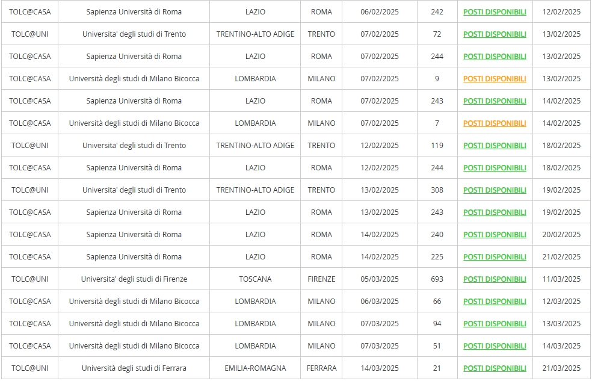This screenshot has height=381, width=592.
Task: Open POSTI DISPONIBILI link in the 66-seat Milano row
Action: click(495, 302)
